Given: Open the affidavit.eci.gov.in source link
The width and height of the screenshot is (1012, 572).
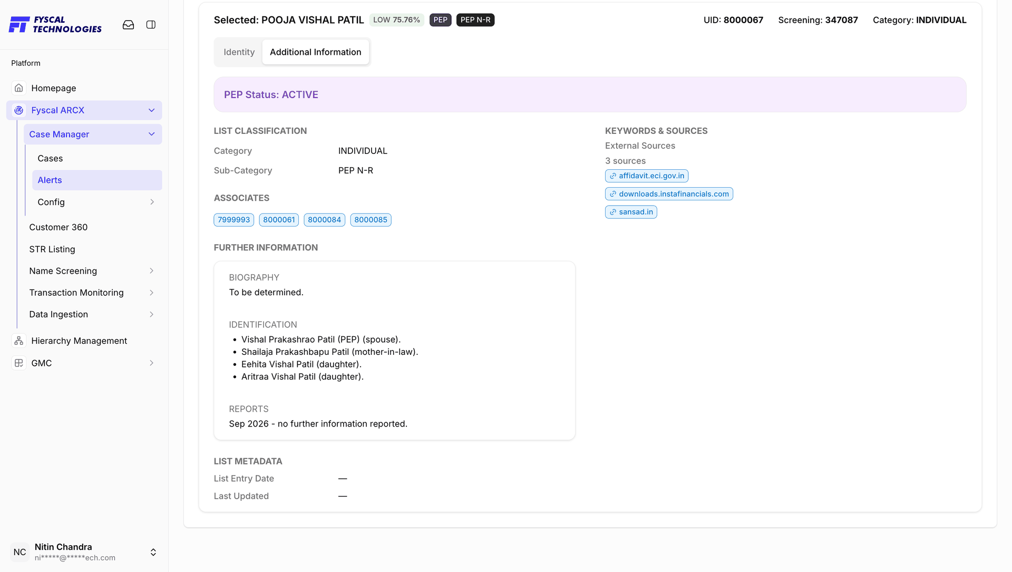Looking at the screenshot, I should tap(647, 176).
